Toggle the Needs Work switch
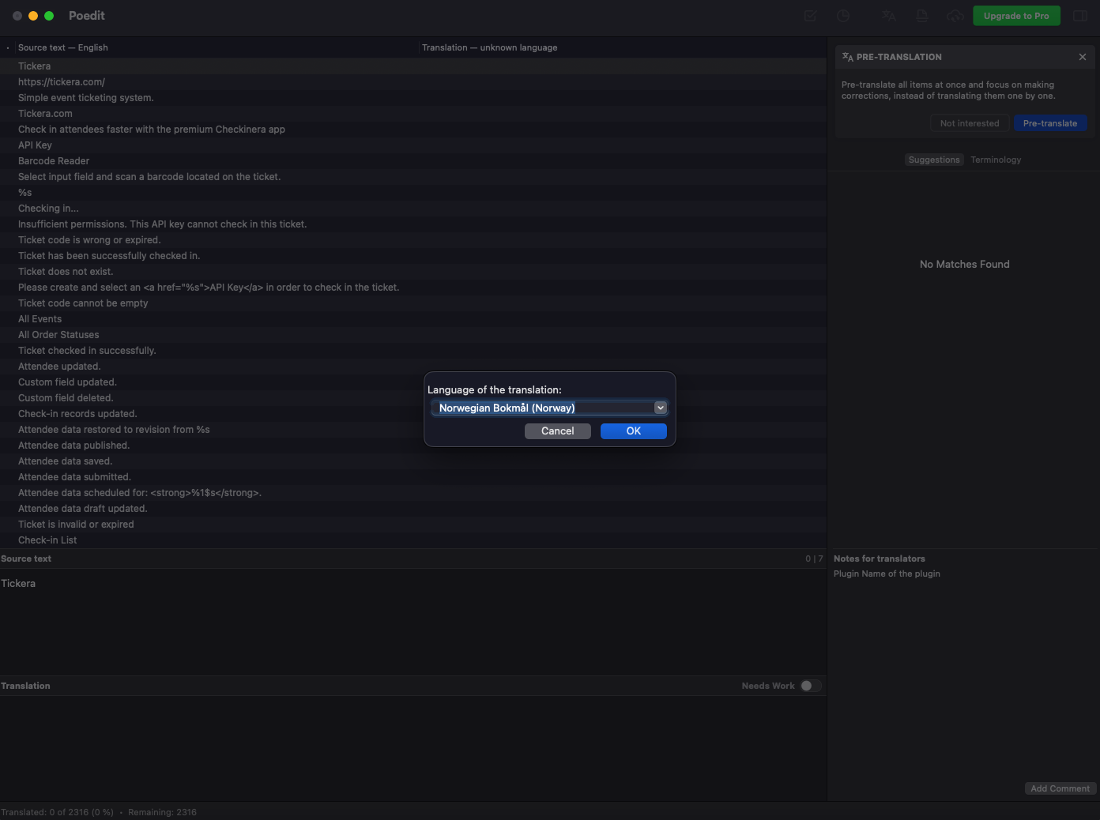The width and height of the screenshot is (1100, 820). [x=811, y=686]
